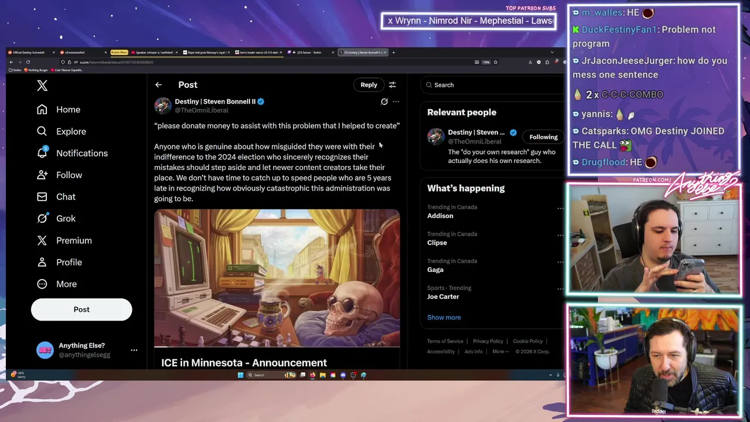Switch to the Speaker Johnson news tab
The height and width of the screenshot is (422, 750).
tap(154, 52)
